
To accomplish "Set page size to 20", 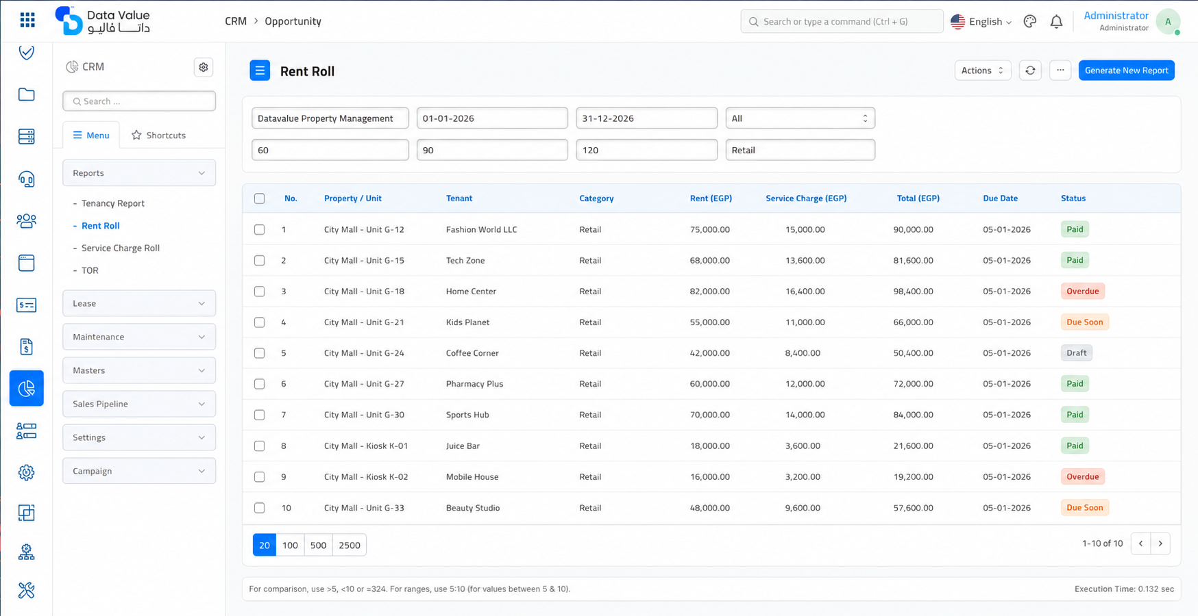I will tap(265, 545).
